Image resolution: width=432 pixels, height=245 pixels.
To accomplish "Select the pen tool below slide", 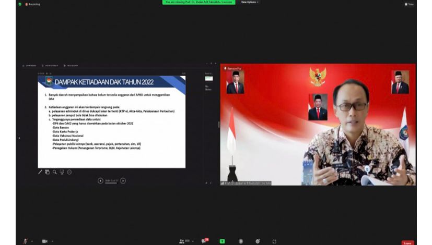I will point(40,172).
